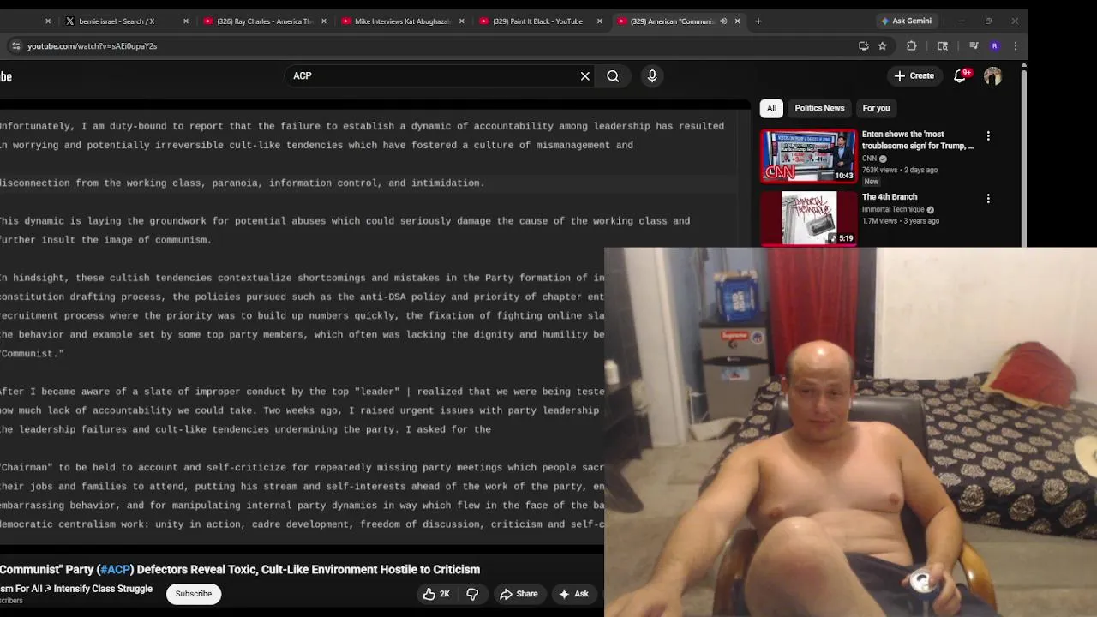This screenshot has width=1097, height=617.
Task: Select the All filter chip
Action: point(771,108)
